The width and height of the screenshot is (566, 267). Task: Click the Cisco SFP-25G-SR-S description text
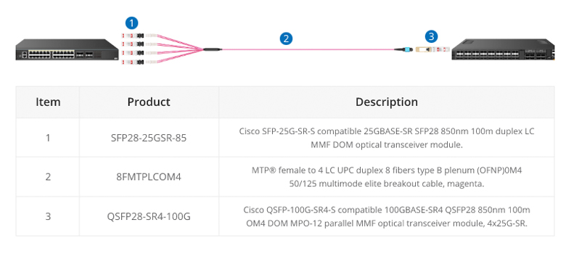[x=387, y=138]
